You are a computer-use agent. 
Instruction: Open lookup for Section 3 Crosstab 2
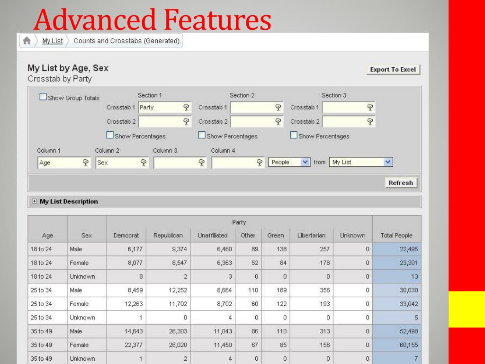tap(370, 122)
